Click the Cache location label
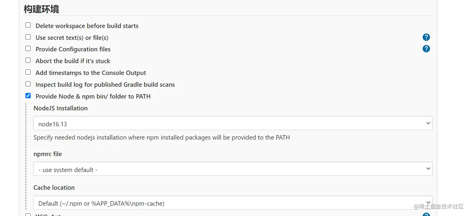This screenshot has height=216, width=470. (x=54, y=187)
